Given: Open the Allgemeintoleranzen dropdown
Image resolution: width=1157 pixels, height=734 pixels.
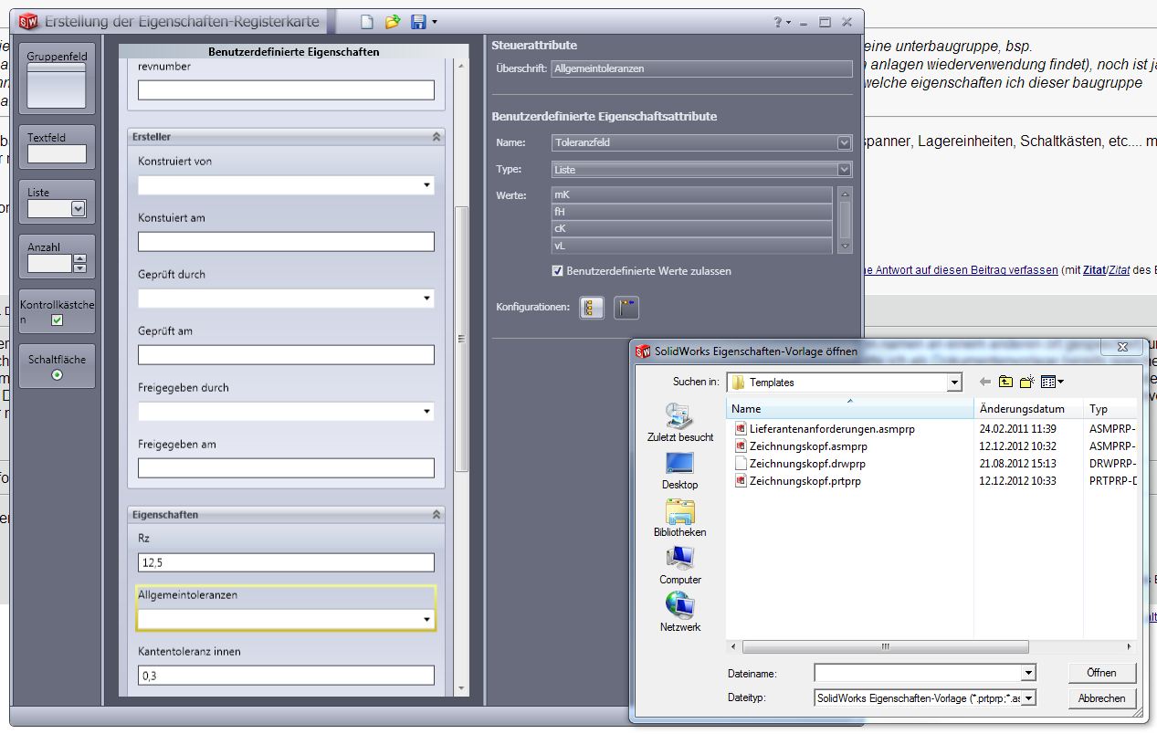Looking at the screenshot, I should point(426,620).
